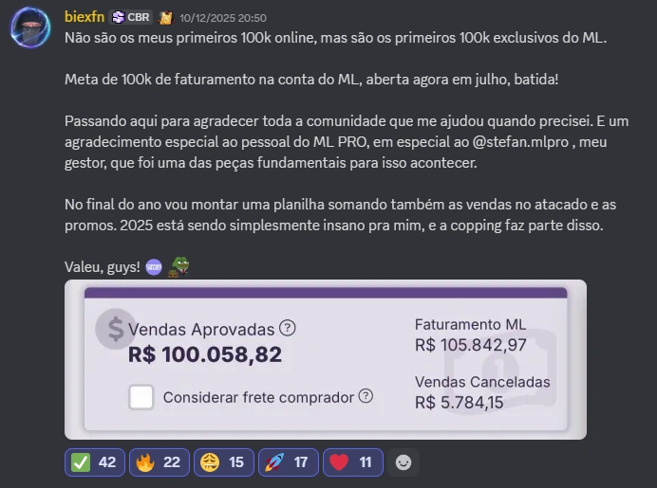Click the Faturamento ML value R$ 105.842,97
This screenshot has width=657, height=488.
pos(471,345)
